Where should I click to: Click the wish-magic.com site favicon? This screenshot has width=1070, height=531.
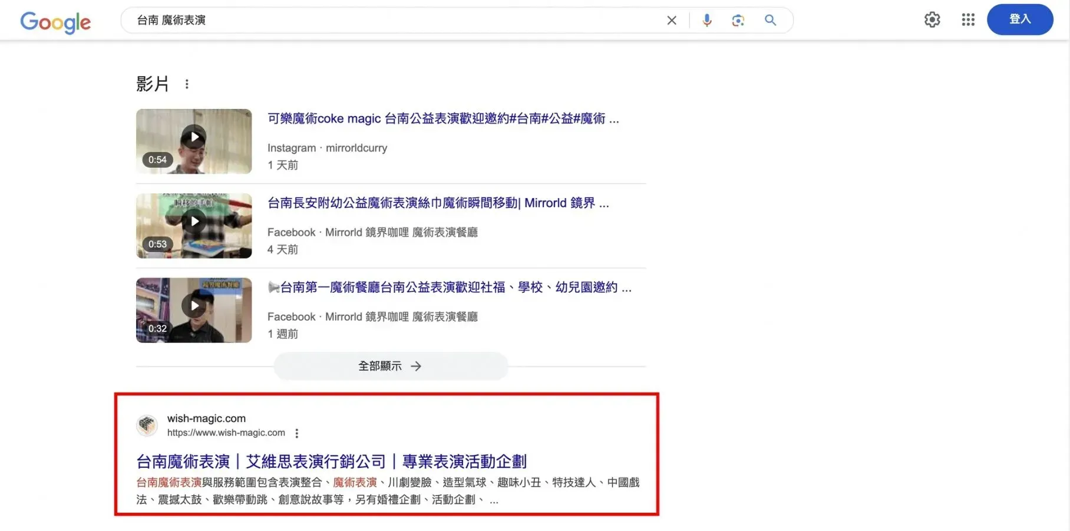click(147, 425)
